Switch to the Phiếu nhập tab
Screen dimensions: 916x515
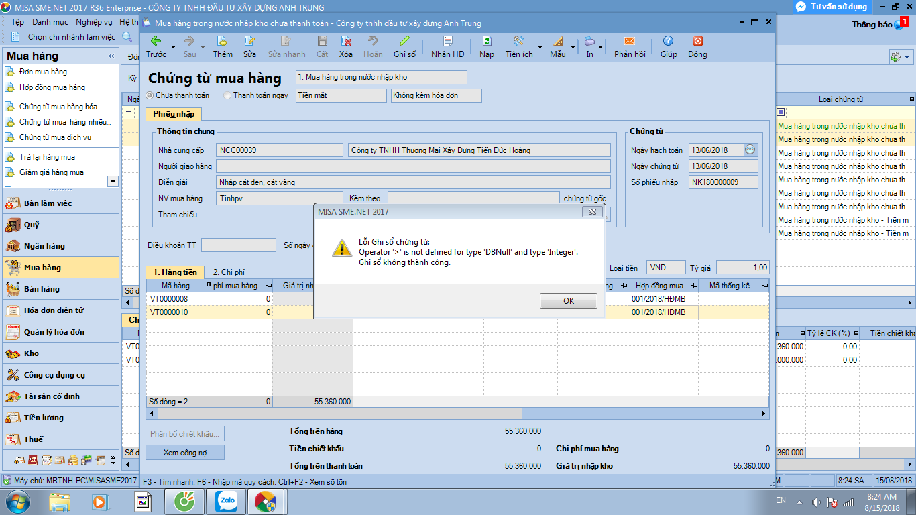173,114
